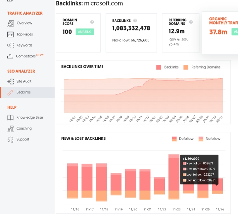Click the Knowledge Base book icon

[10, 118]
